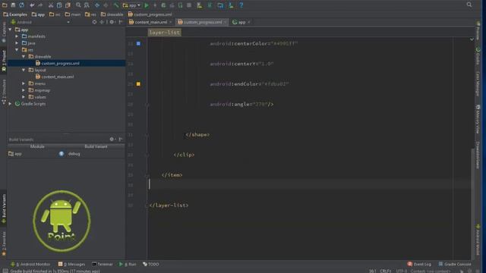
Task: Open the Help question mark icon
Action: click(241, 5)
